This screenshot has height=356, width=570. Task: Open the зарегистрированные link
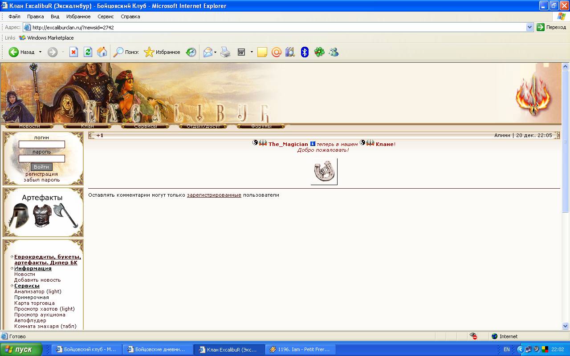[x=214, y=195]
